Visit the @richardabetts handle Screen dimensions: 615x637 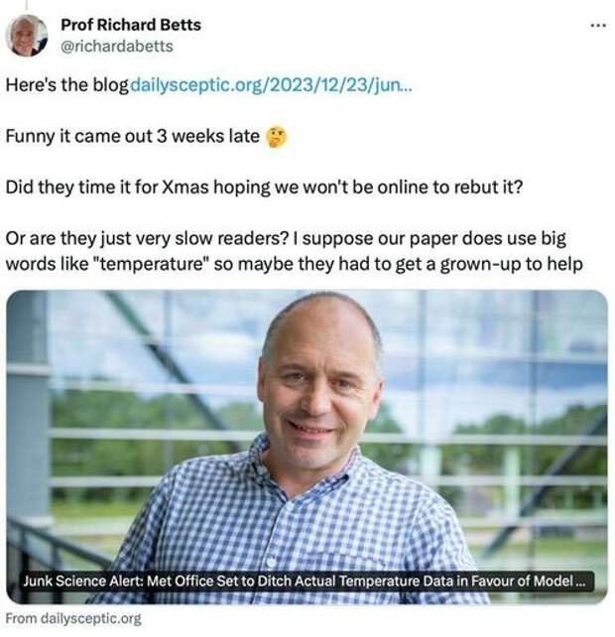[x=117, y=47]
